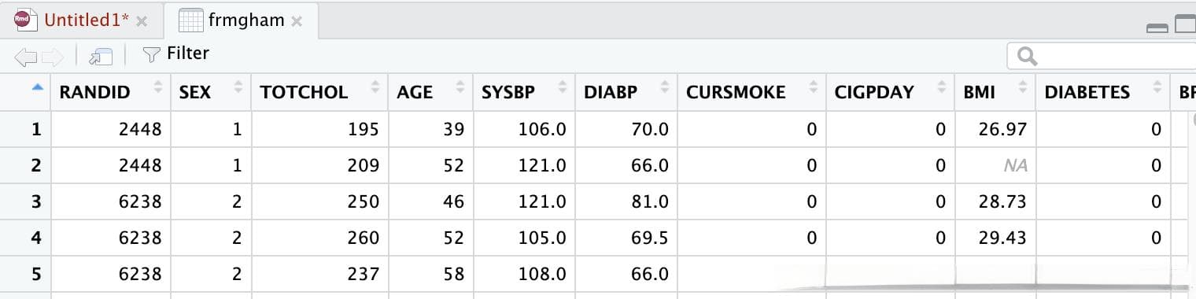The image size is (1196, 299).
Task: Click the data viewer search field
Action: pyautogui.click(x=1102, y=56)
